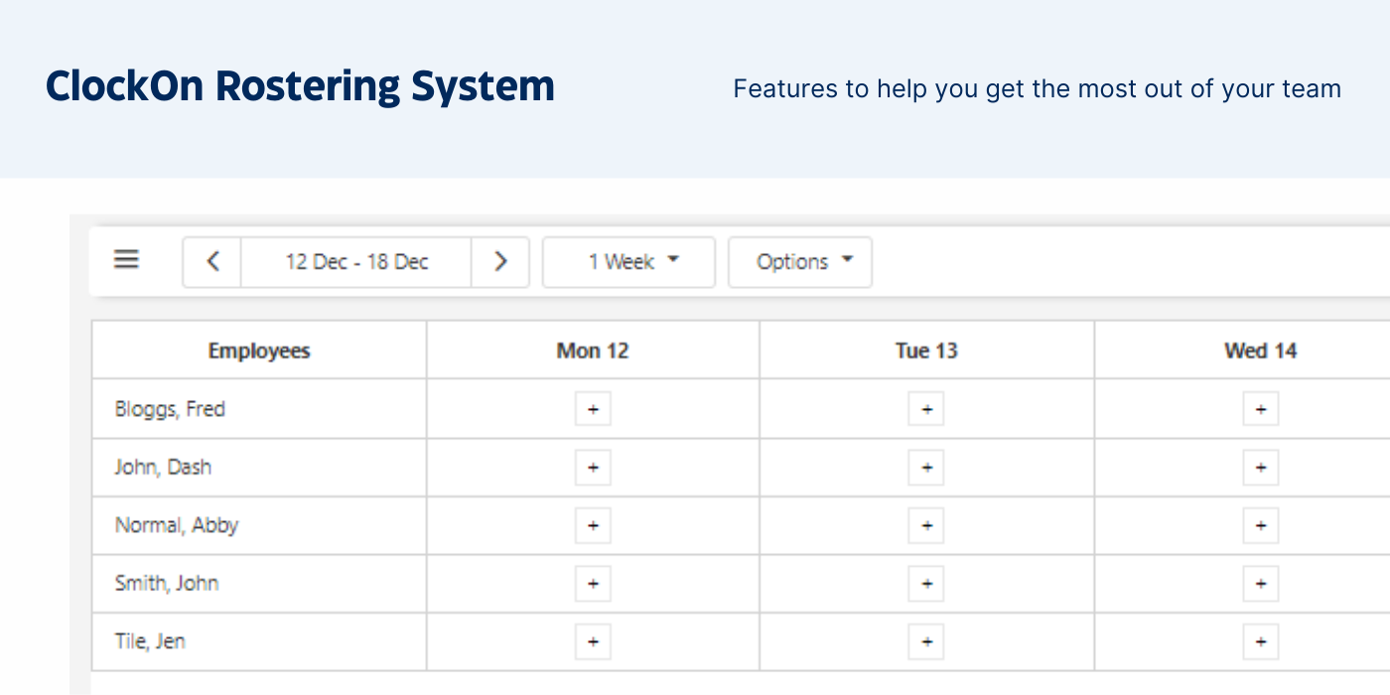Add a shift for Tile, Jen on Mon 12
This screenshot has width=1390, height=695.
click(x=592, y=641)
